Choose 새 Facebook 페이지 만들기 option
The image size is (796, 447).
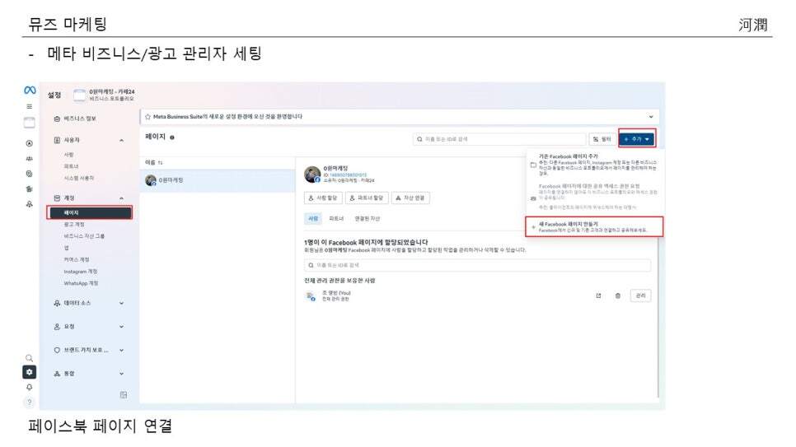[x=594, y=227]
